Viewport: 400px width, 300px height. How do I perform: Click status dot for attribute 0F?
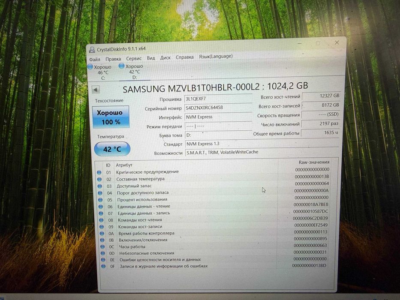click(103, 266)
